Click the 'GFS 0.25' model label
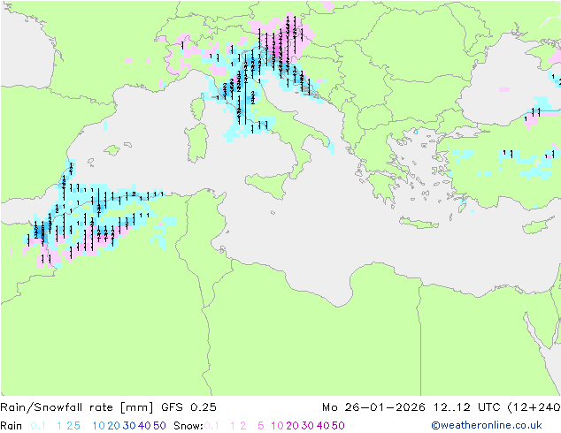The width and height of the screenshot is (561, 433). (x=188, y=407)
